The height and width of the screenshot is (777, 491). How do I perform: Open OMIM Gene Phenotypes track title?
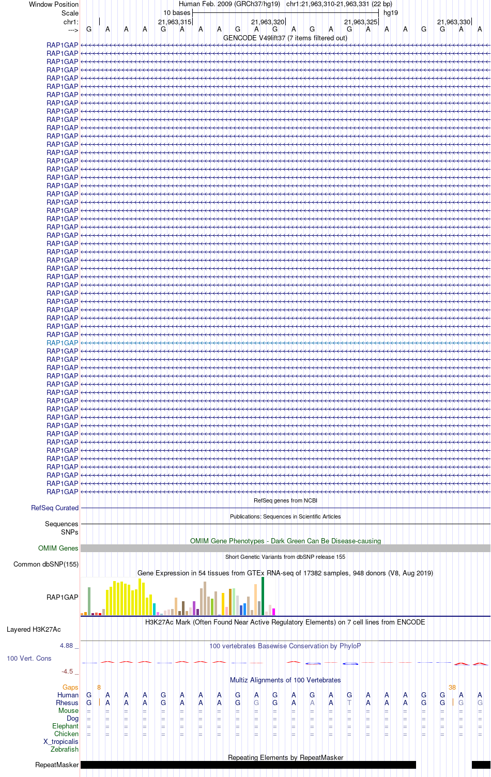click(285, 541)
